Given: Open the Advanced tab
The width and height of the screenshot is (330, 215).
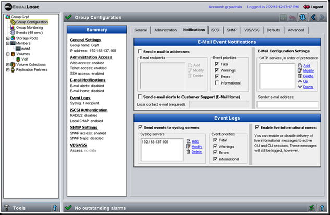Looking at the screenshot, I should [x=296, y=30].
